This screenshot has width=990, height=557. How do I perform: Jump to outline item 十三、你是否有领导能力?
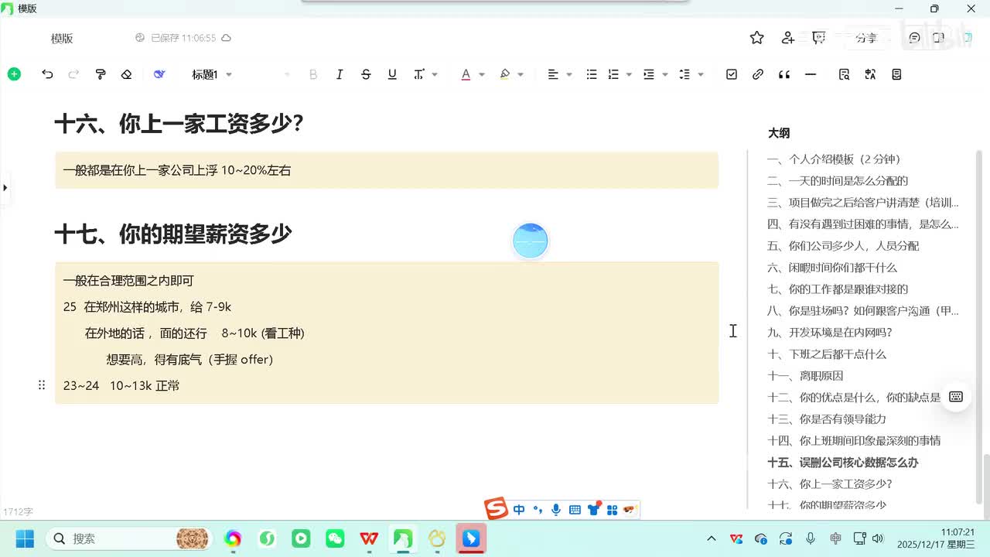coord(827,419)
